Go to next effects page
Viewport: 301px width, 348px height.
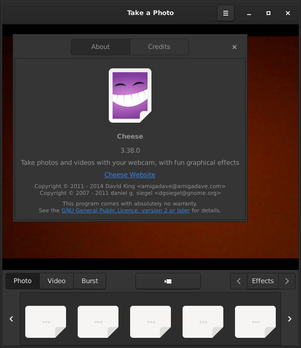pyautogui.click(x=287, y=281)
